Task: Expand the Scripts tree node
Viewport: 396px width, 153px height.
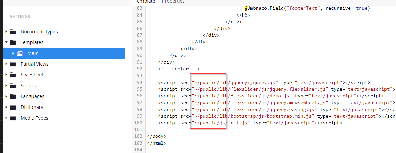Action: [x=6, y=86]
